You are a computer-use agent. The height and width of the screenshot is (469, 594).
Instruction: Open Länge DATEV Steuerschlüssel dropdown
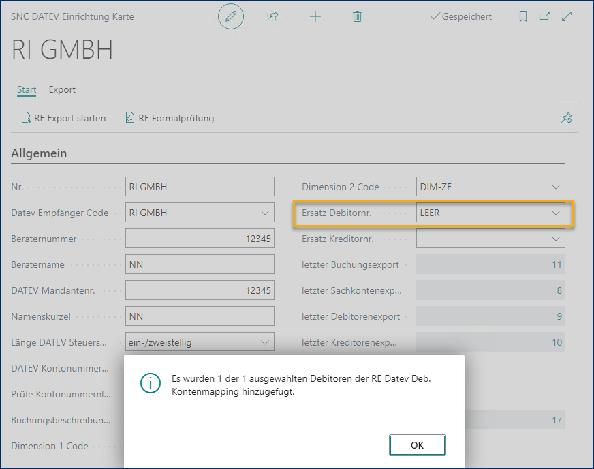[265, 342]
